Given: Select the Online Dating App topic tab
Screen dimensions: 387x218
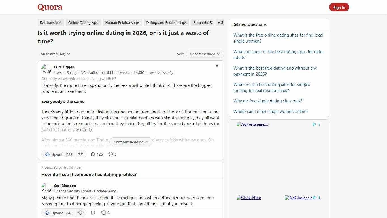Looking at the screenshot, I should coord(83,22).
